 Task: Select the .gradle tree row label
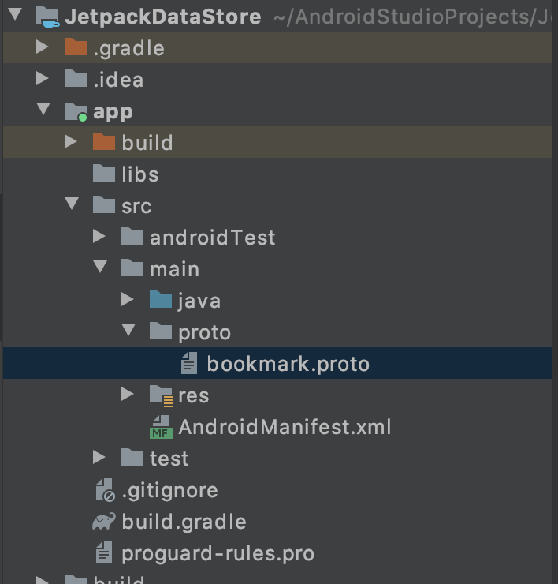point(128,48)
